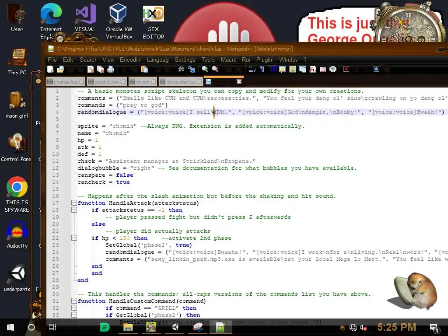Run macro multiple times toolbar icon
The image size is (448, 336).
(376, 69)
